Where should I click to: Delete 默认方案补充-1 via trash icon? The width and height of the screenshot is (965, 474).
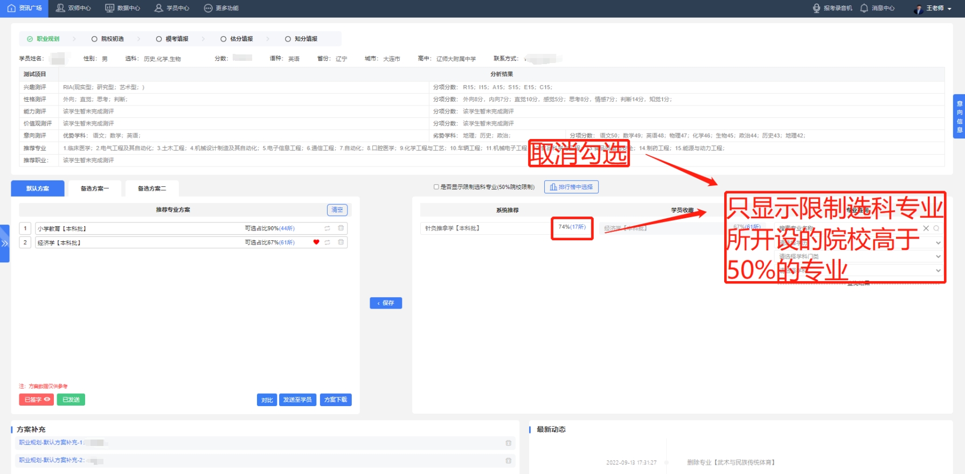click(508, 443)
